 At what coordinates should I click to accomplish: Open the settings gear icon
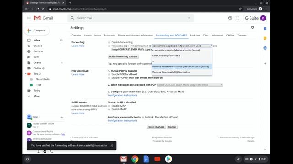coord(252,27)
